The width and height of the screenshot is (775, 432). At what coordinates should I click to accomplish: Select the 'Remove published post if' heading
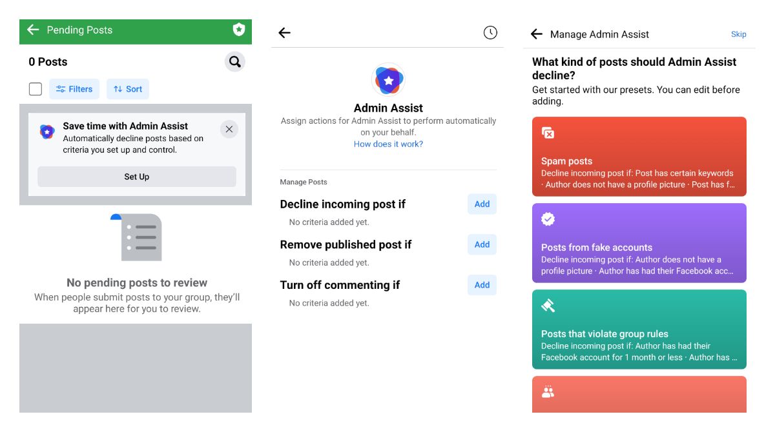point(346,244)
